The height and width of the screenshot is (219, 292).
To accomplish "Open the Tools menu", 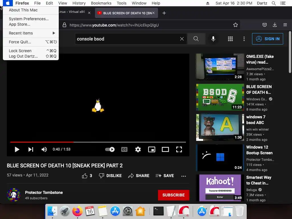I will tap(121, 3).
